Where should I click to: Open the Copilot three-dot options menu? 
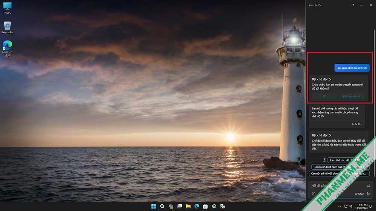pyautogui.click(x=361, y=5)
